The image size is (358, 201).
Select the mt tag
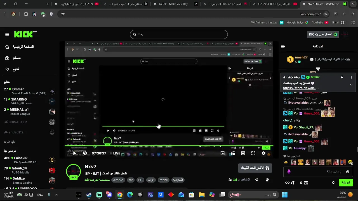(x=131, y=180)
